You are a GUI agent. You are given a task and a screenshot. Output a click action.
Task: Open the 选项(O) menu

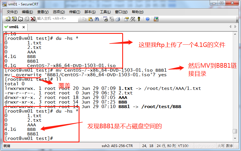point(59,12)
